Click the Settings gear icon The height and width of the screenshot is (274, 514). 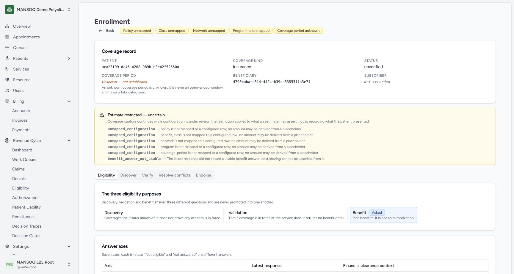(x=7, y=246)
